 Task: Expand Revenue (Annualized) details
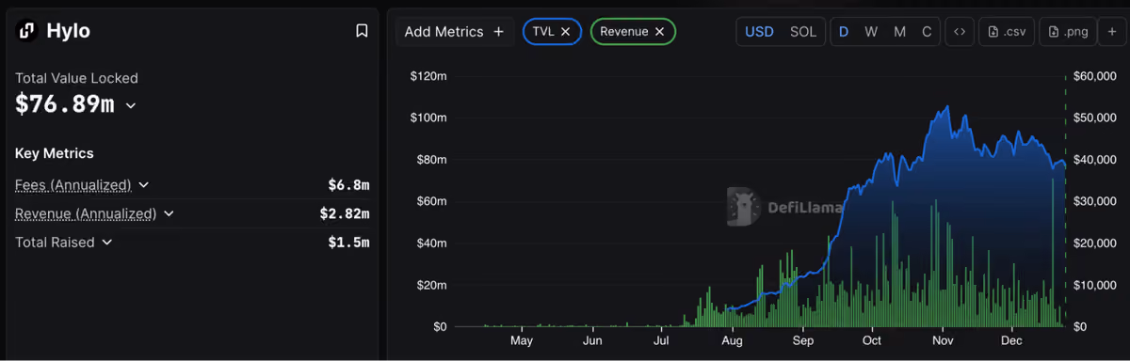pyautogui.click(x=169, y=213)
